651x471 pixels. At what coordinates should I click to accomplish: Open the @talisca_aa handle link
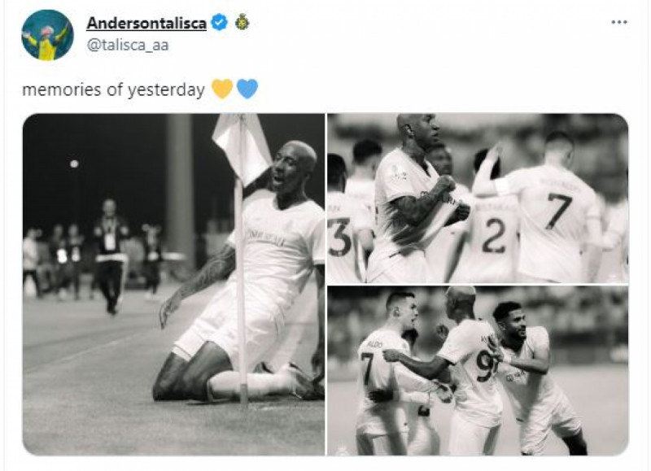click(128, 45)
